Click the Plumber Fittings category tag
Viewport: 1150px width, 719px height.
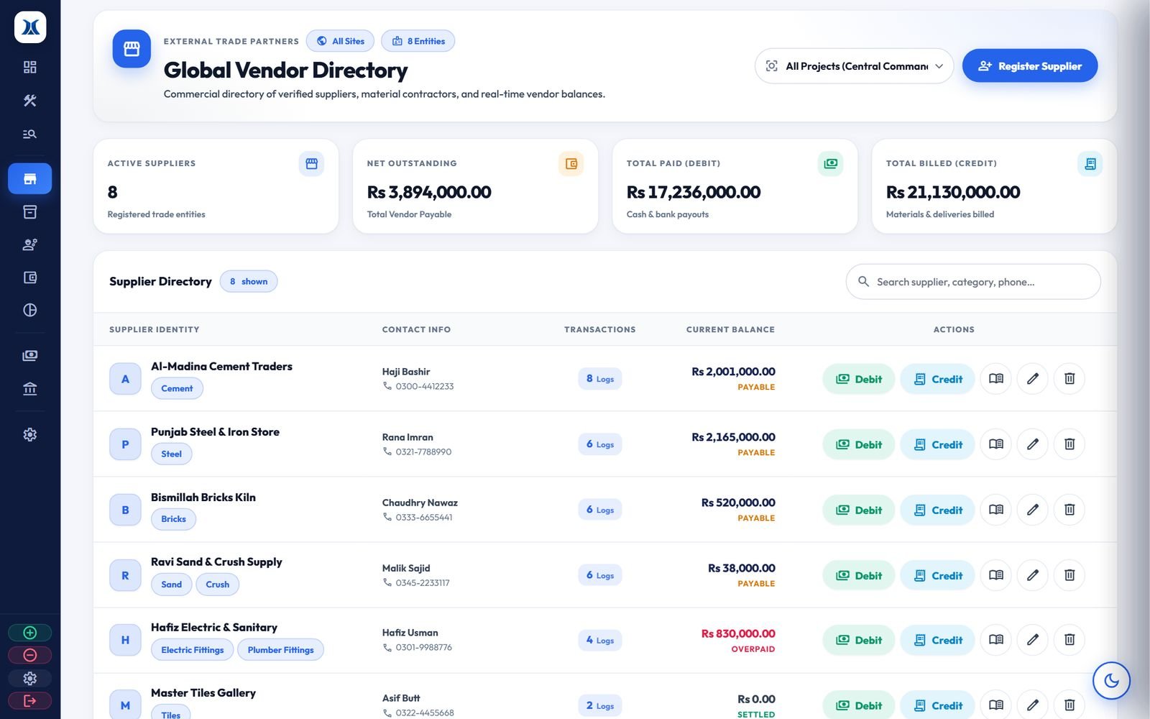[x=280, y=650]
